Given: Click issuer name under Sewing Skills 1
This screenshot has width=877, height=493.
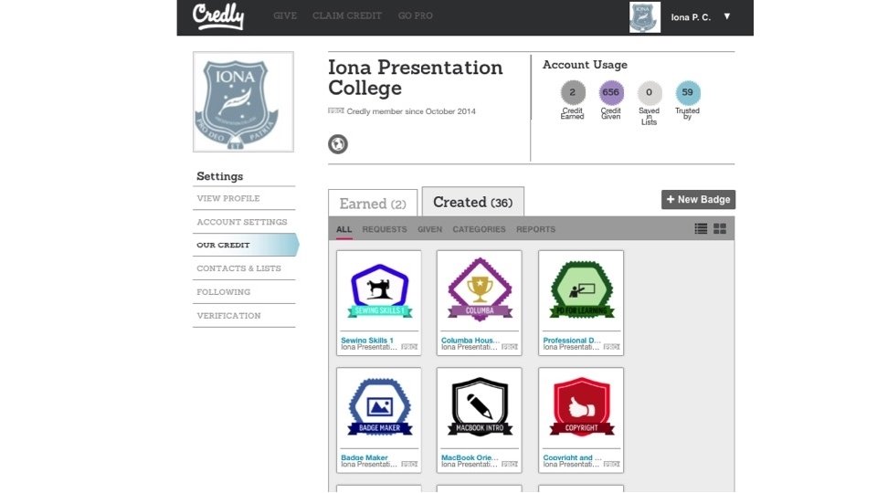Looking at the screenshot, I should coord(368,347).
